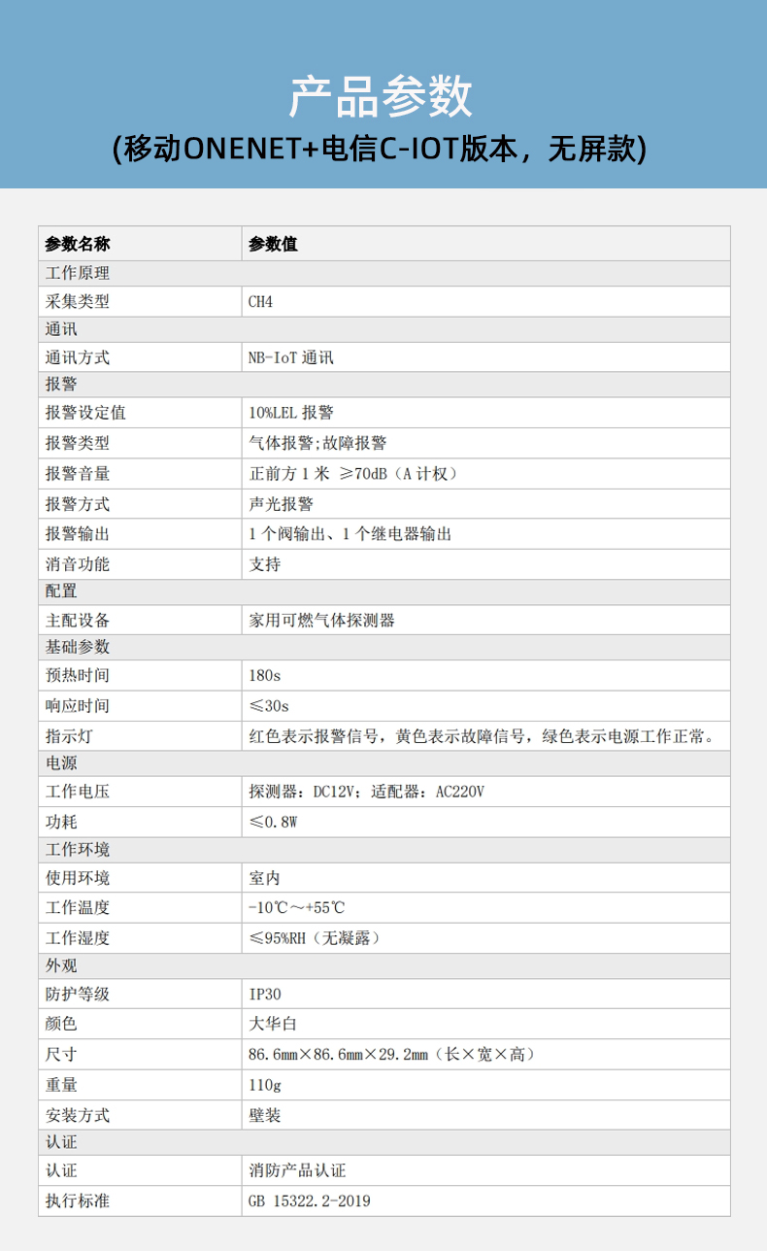767x1251 pixels.
Task: Click the 功耗 label
Action: [x=61, y=822]
